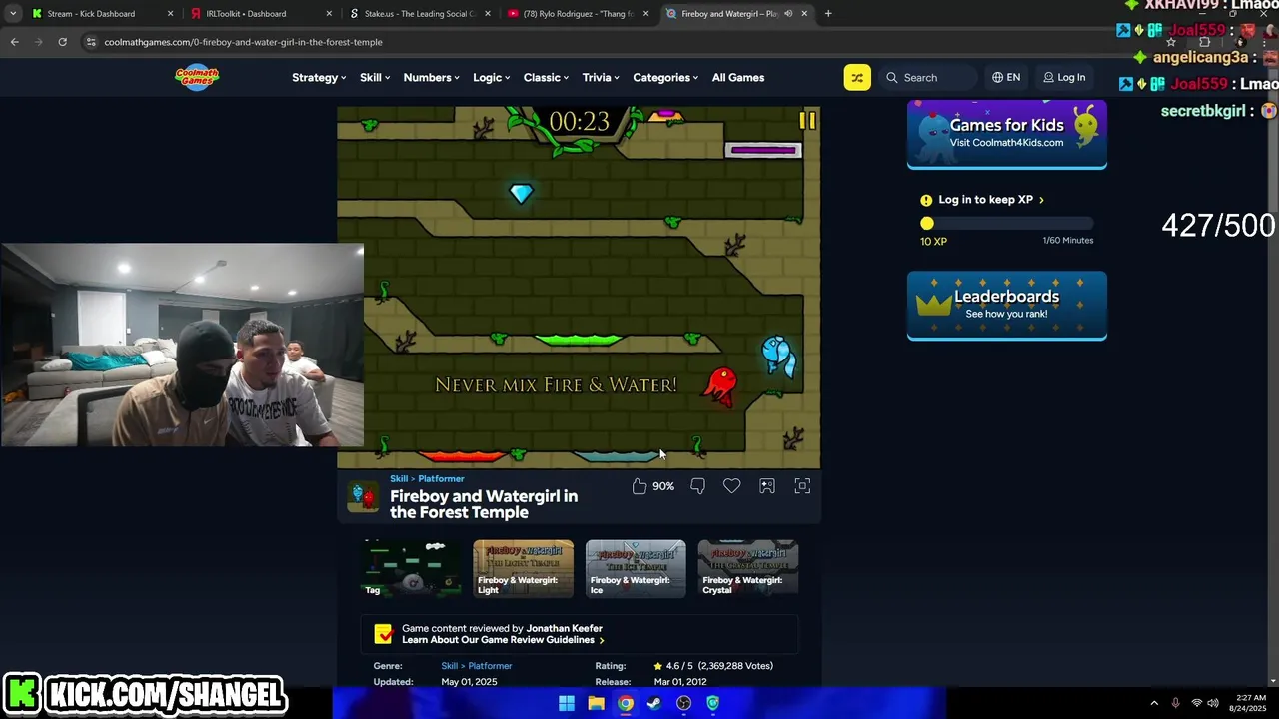Expand the Trivia menu
This screenshot has width=1279, height=719.
(601, 77)
